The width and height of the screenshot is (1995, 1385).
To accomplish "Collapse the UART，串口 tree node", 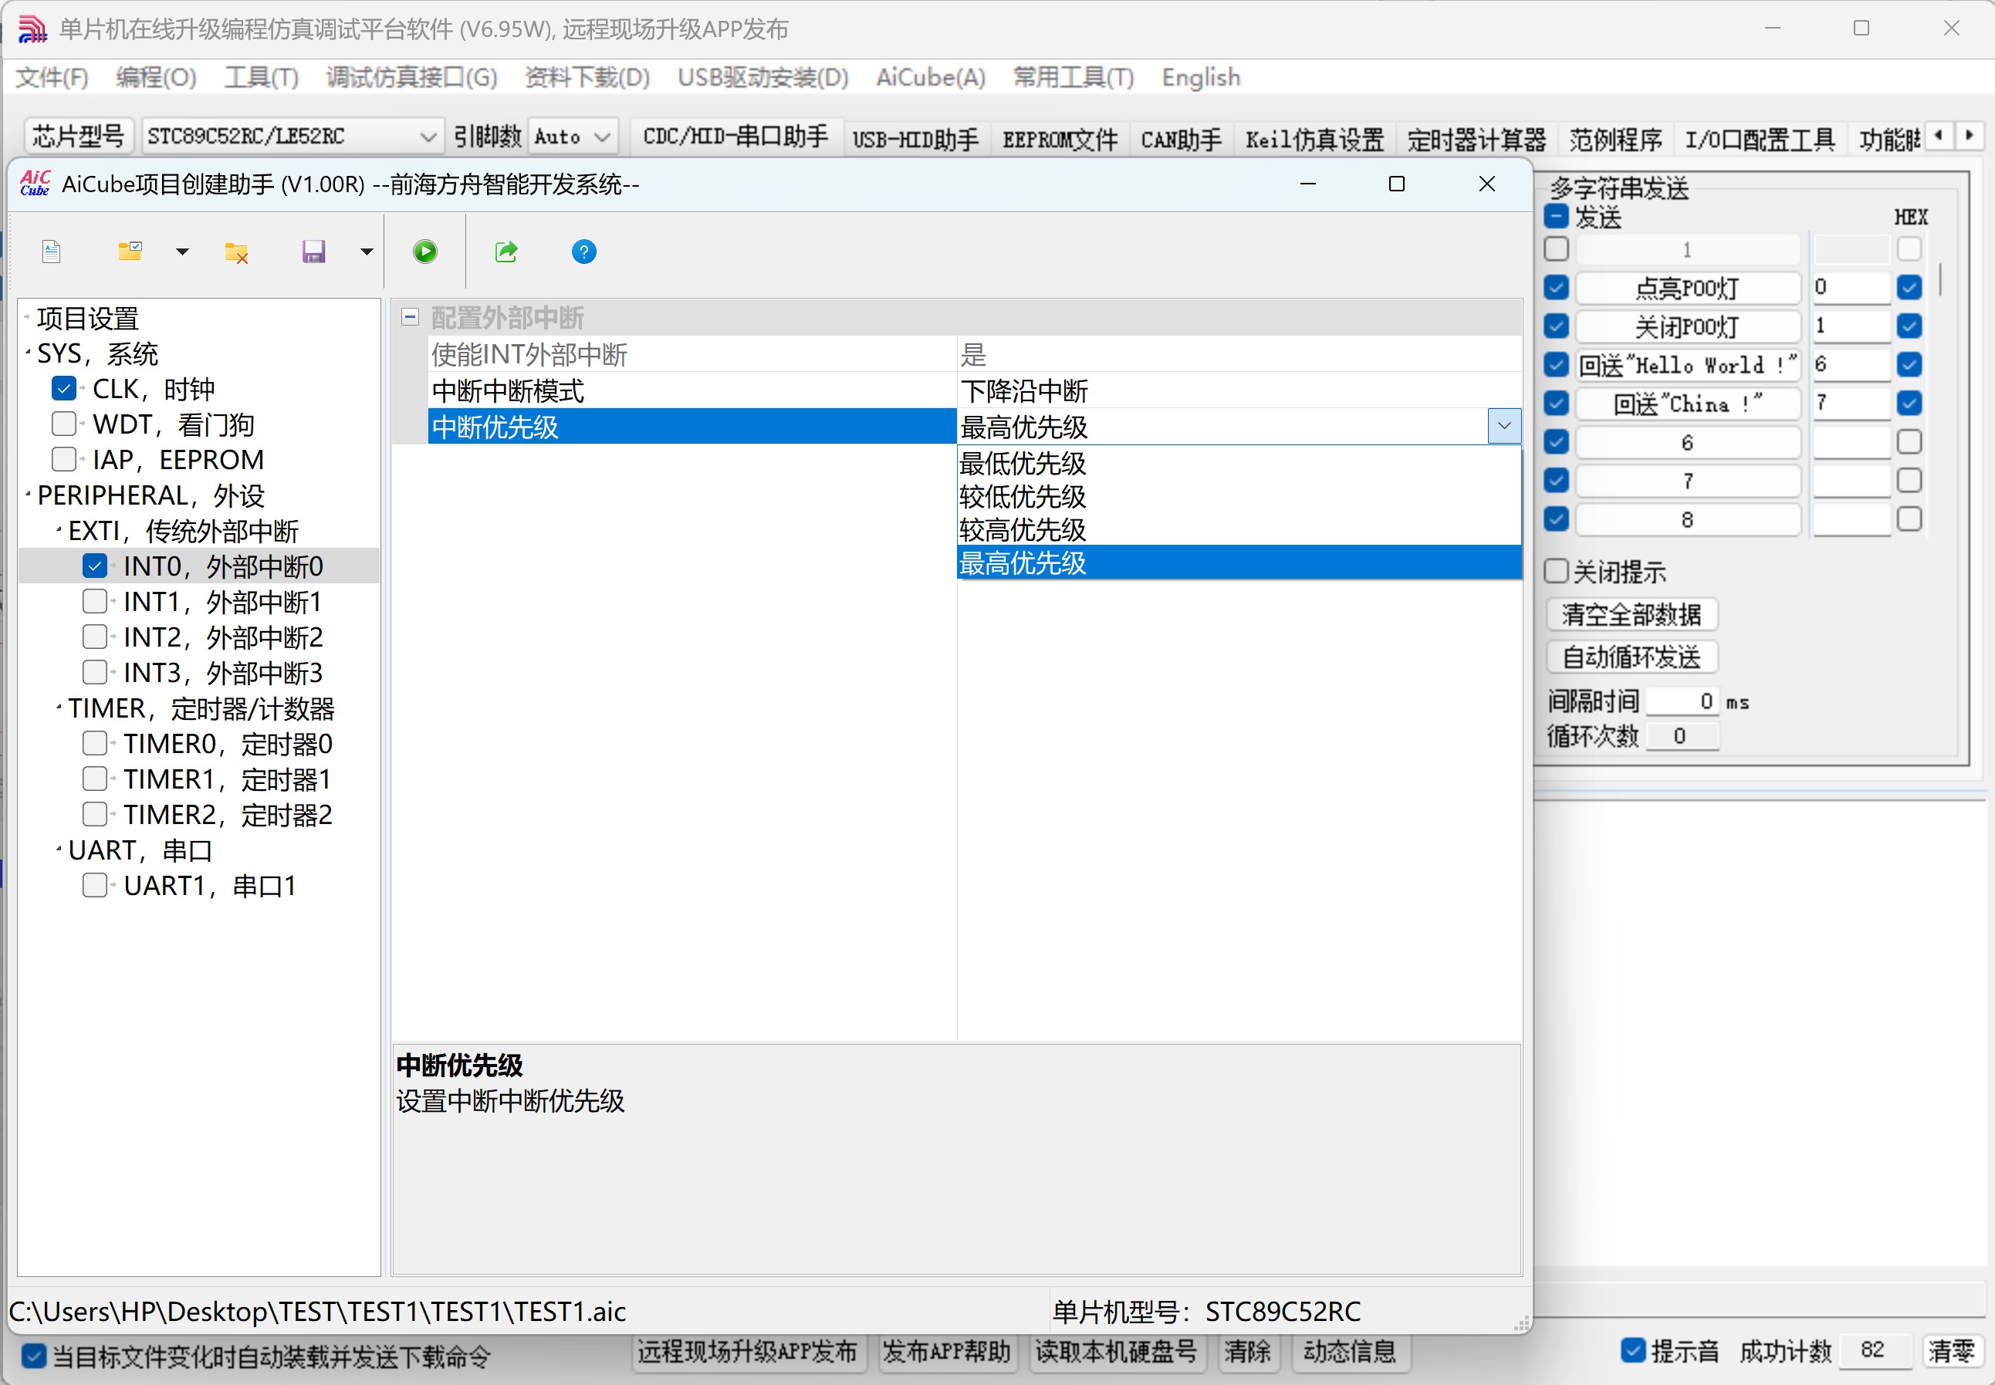I will [59, 850].
